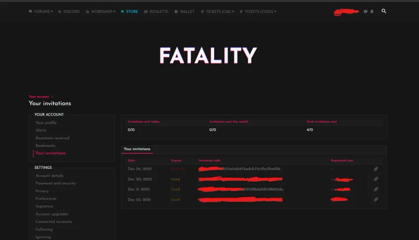Image resolution: width=419 pixels, height=240 pixels.
Task: Click 'Invitations sent this month' label
Action: [229, 121]
